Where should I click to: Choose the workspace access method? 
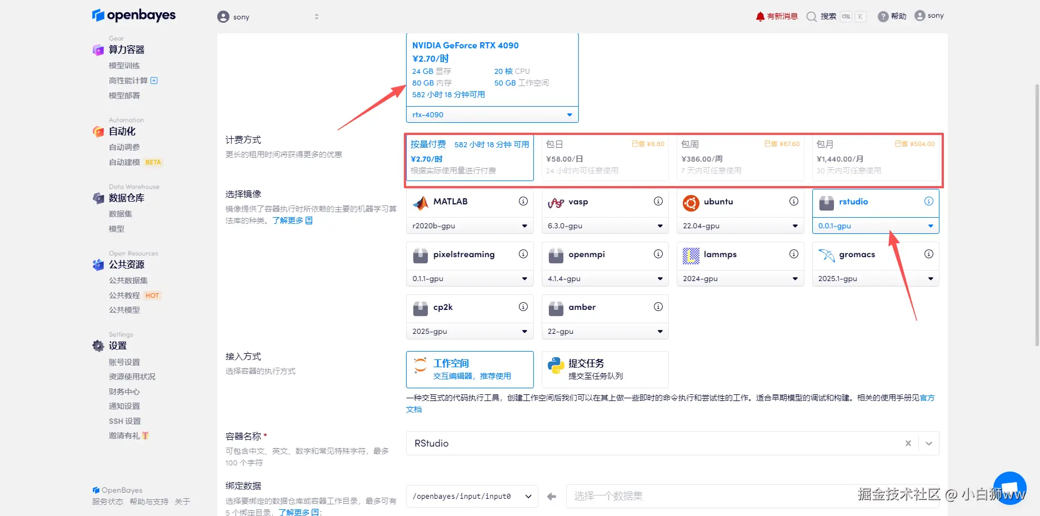point(470,369)
